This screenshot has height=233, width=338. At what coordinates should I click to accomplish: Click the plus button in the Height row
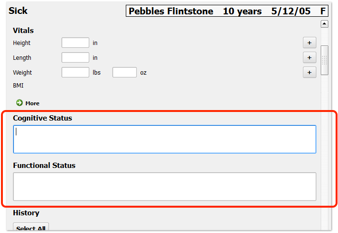pos(310,43)
